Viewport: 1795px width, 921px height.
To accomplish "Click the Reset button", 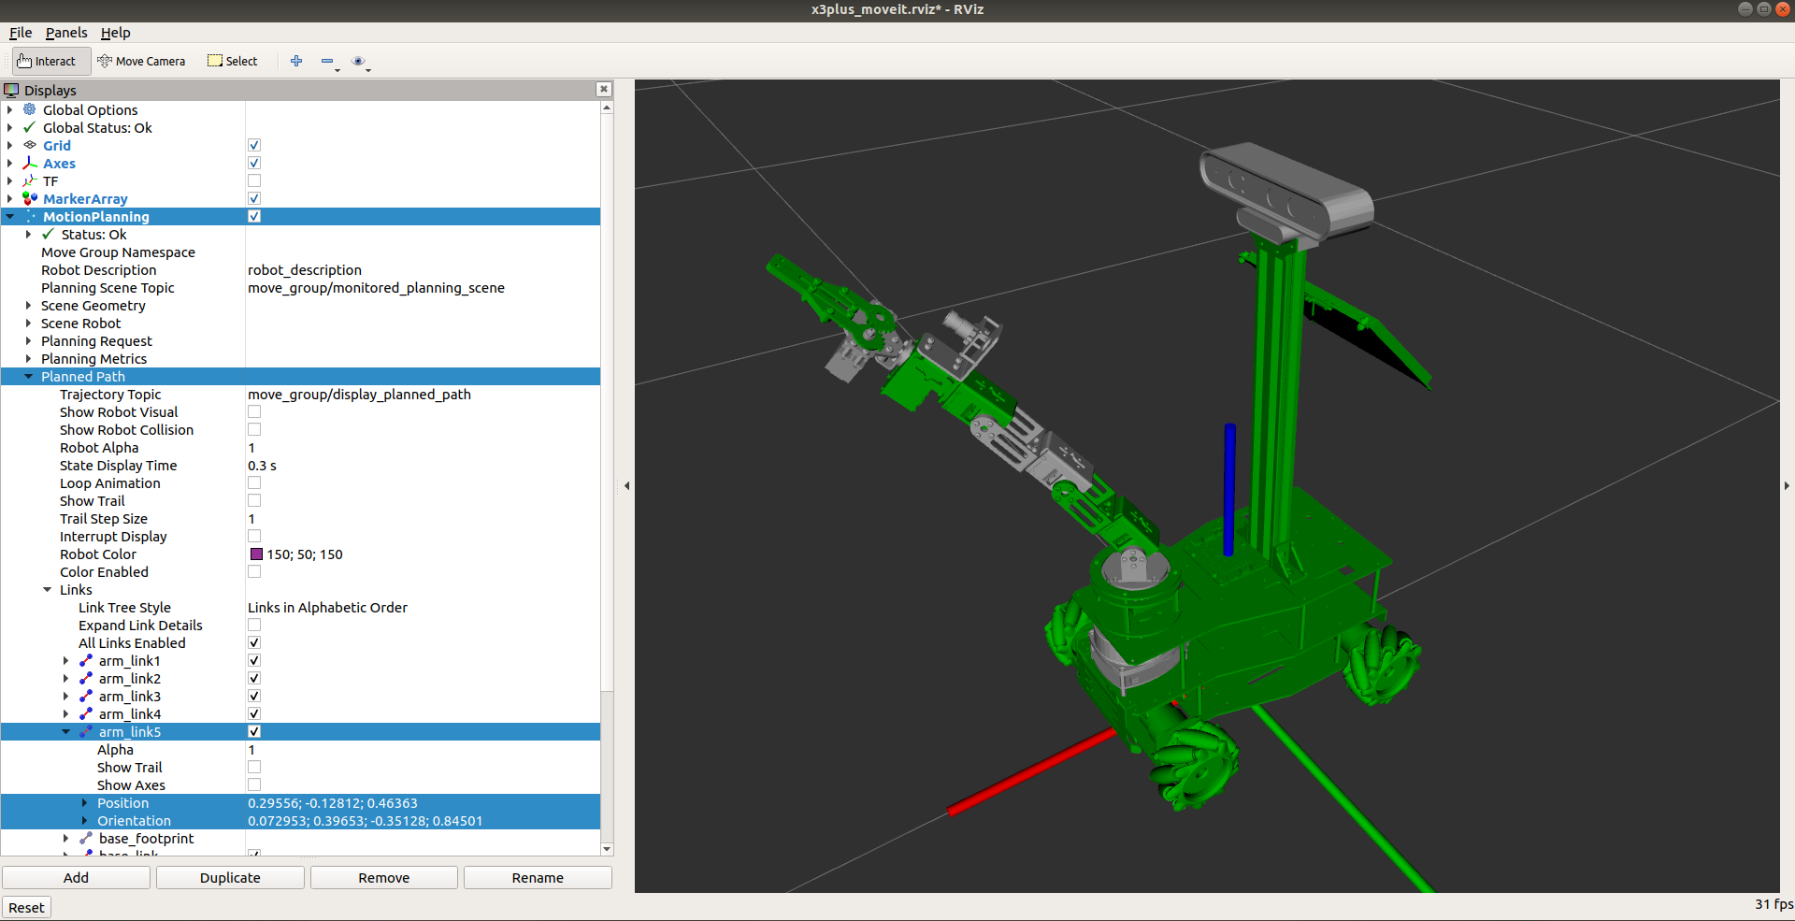I will coord(26,907).
